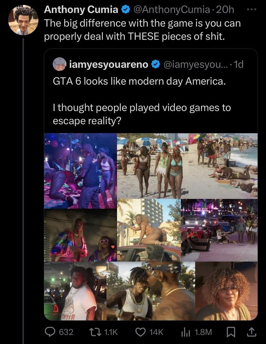Image resolution: width=266 pixels, height=344 pixels.
Task: Visit the @AnthonyCumia handle link
Action: (x=171, y=9)
